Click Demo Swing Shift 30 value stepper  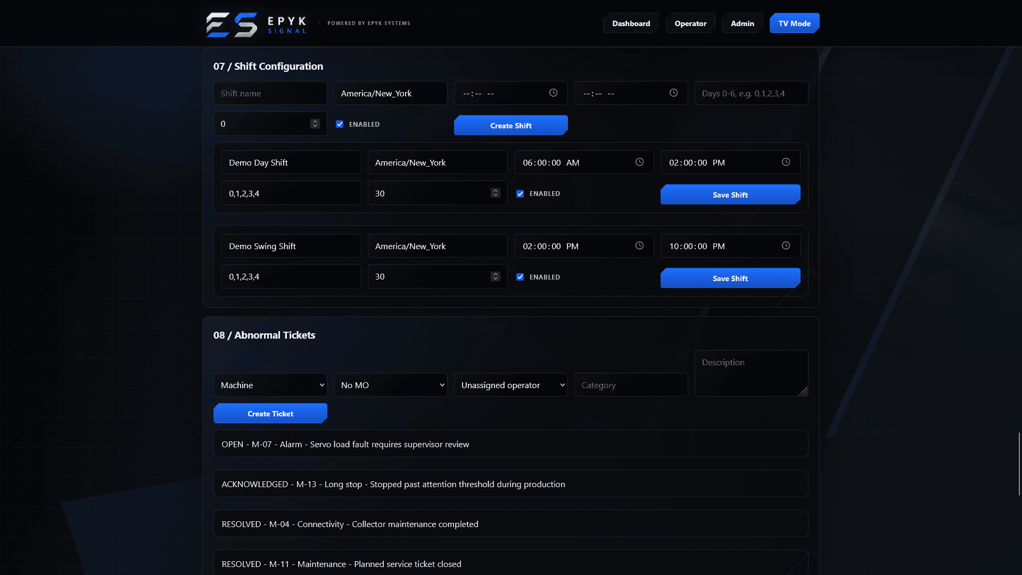coord(496,276)
